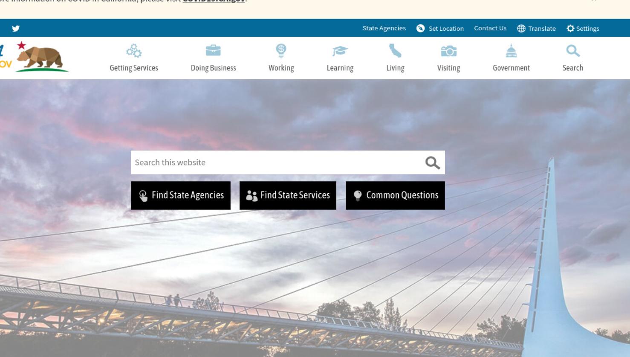
Task: Click the Getting Services gears icon
Action: click(x=134, y=51)
